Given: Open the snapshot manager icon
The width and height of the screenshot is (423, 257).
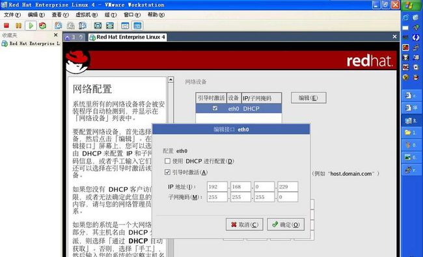Looking at the screenshot, I should (83, 25).
